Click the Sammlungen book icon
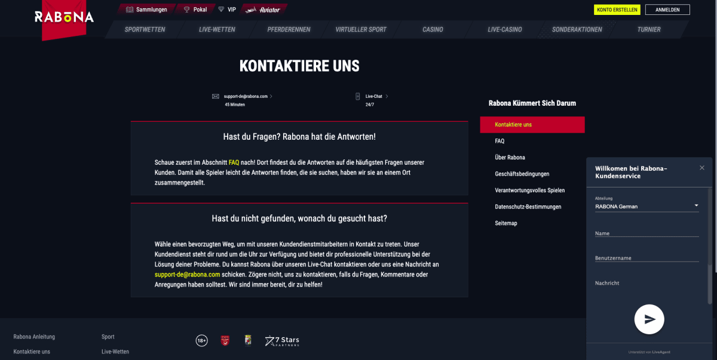The width and height of the screenshot is (717, 360). pos(130,10)
